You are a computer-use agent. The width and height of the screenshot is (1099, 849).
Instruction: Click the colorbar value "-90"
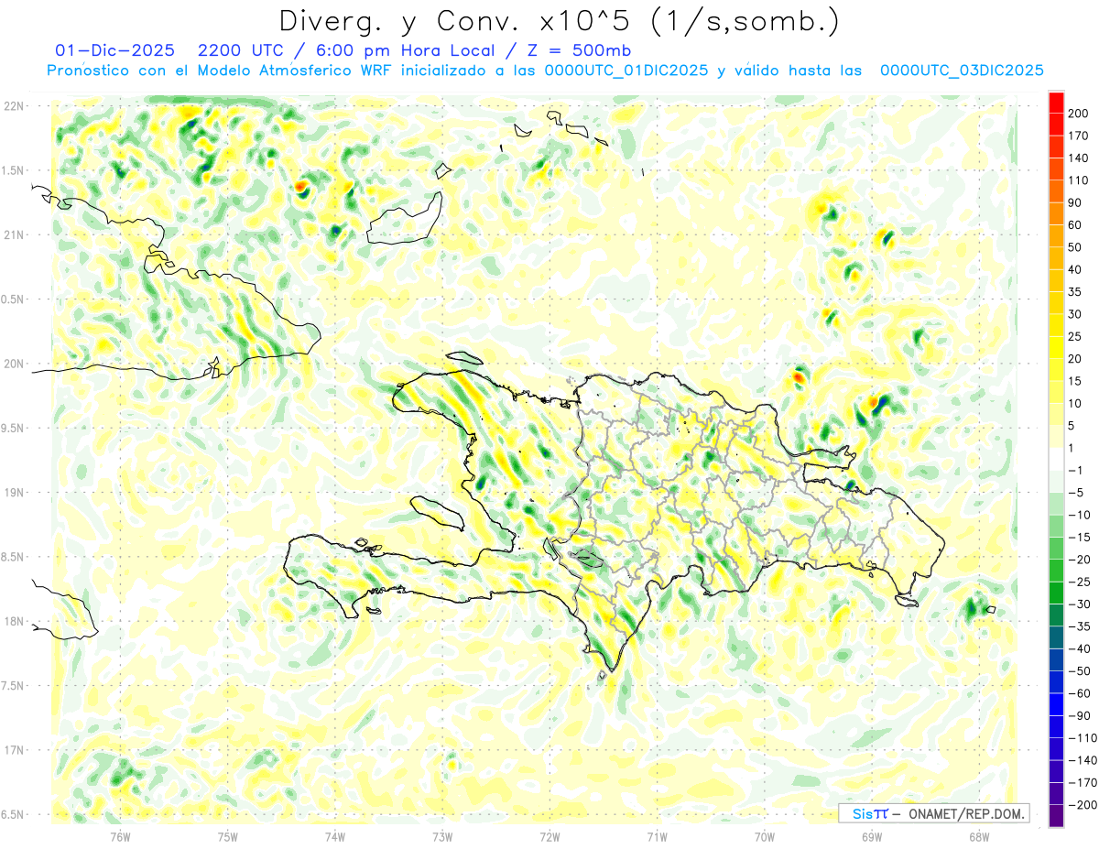[1082, 715]
